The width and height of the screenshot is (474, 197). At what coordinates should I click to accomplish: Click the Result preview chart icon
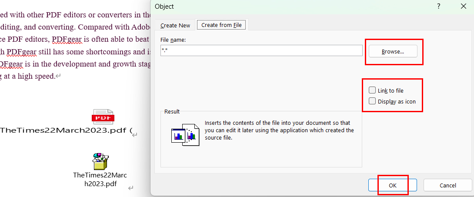coord(185,135)
